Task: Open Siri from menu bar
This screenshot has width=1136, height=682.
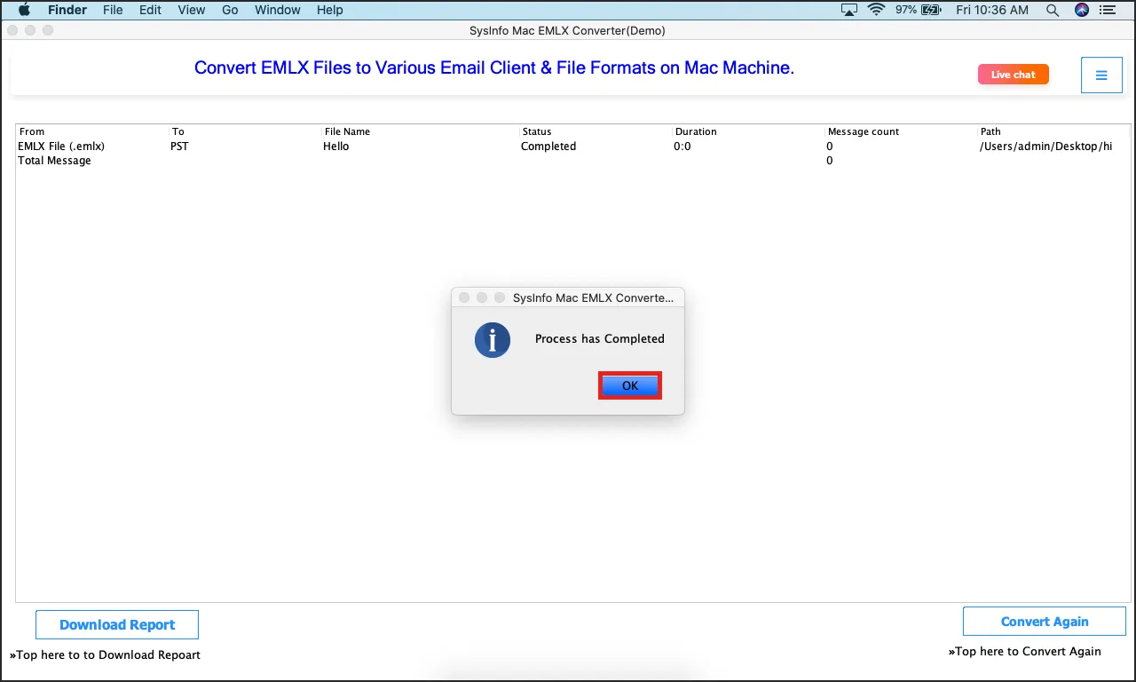Action: pyautogui.click(x=1081, y=10)
